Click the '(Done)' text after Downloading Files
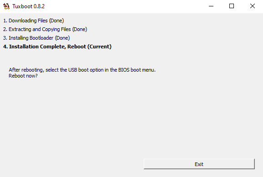This screenshot has width=263, height=177. pos(56,21)
